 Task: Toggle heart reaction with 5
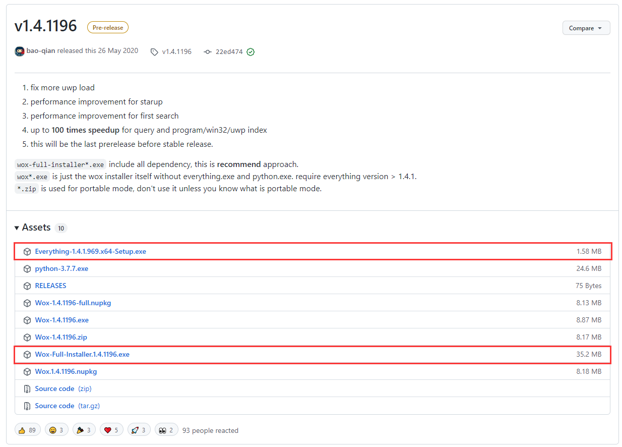click(x=112, y=430)
